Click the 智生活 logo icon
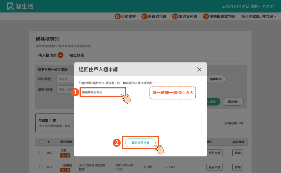Image resolution: width=281 pixels, height=173 pixels. pos(11,6)
